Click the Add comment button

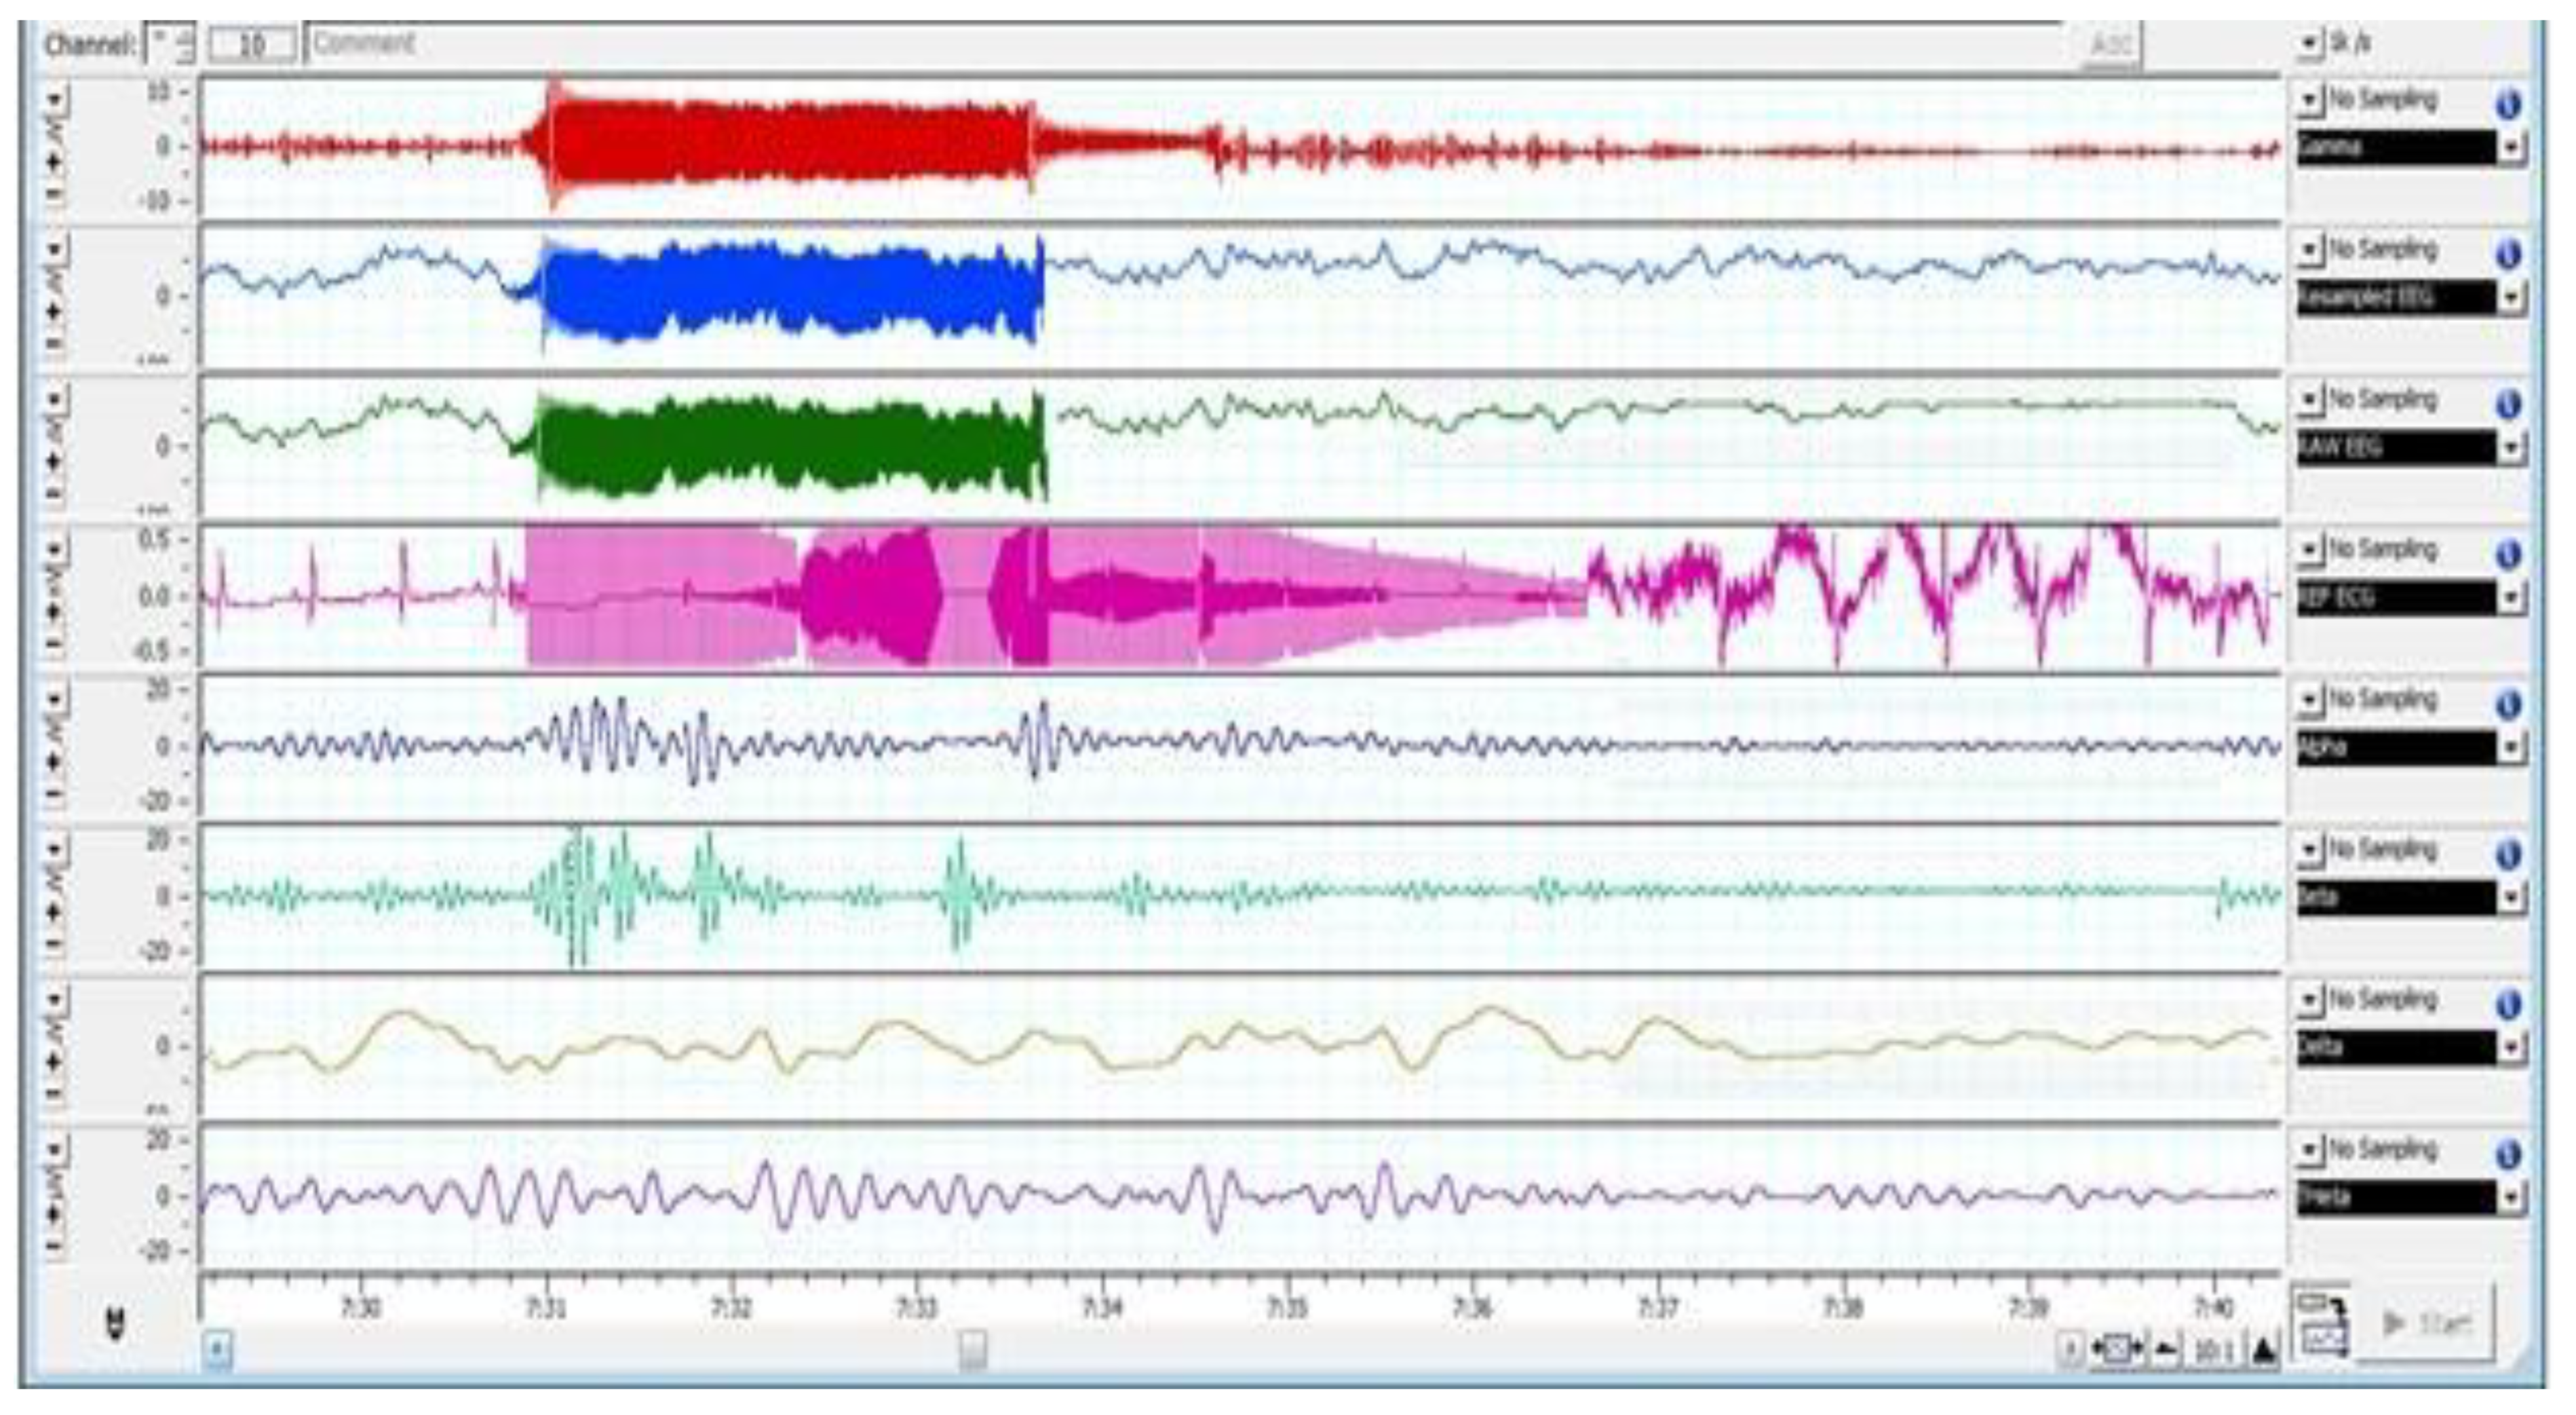click(x=2110, y=45)
